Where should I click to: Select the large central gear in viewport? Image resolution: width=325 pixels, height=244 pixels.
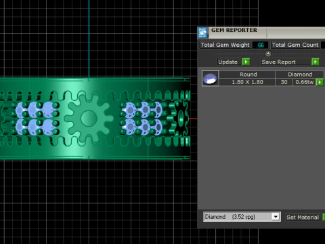click(x=89, y=119)
